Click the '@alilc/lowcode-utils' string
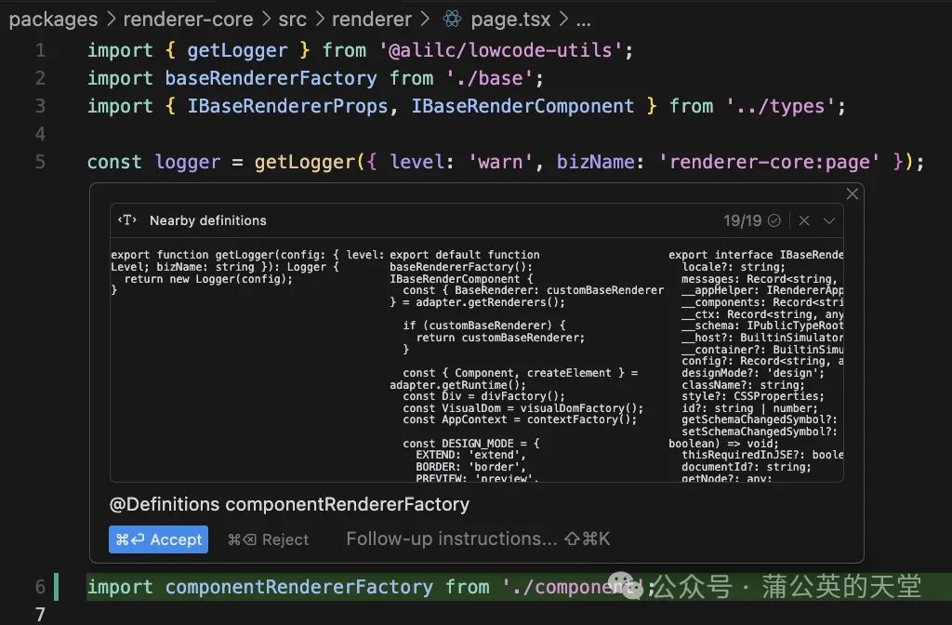 pos(500,50)
